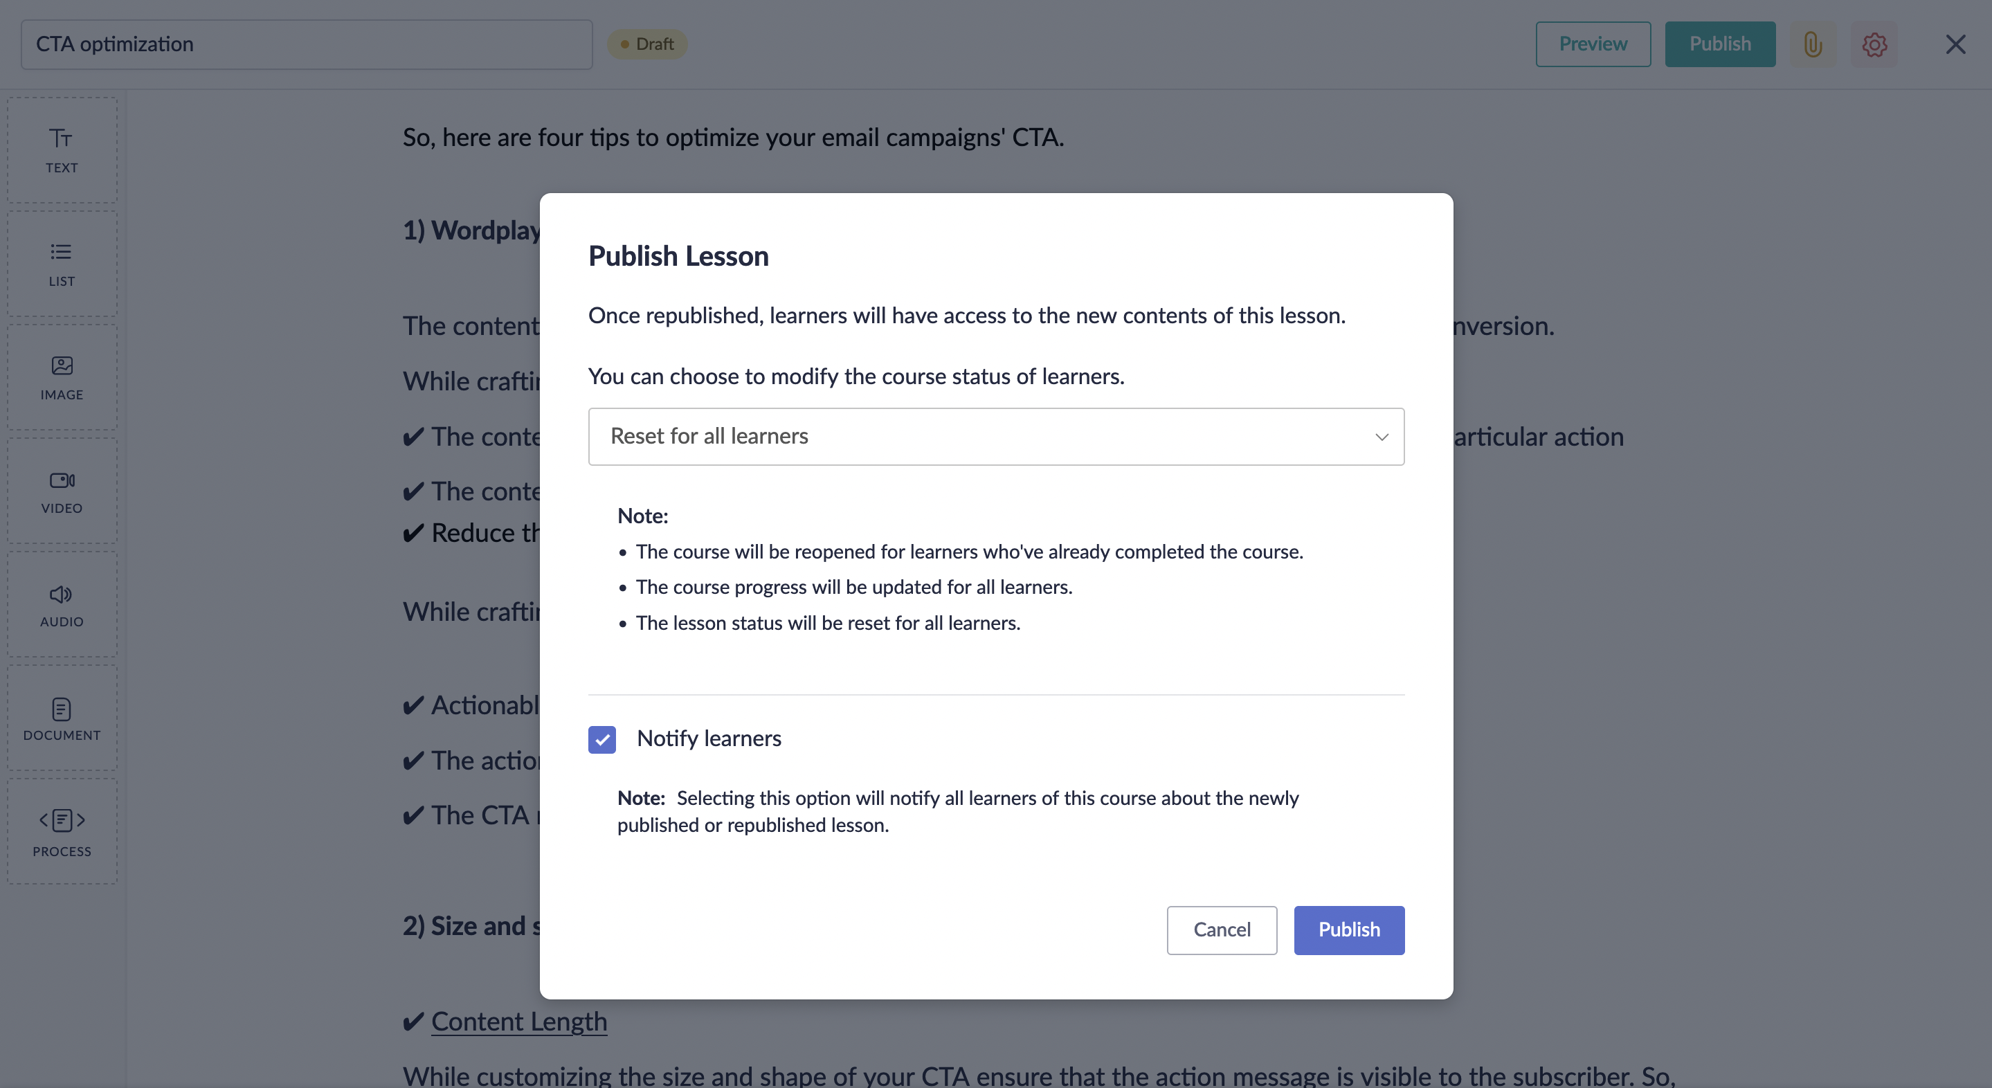This screenshot has height=1088, width=1992.
Task: Click the Draft status badge
Action: pyautogui.click(x=647, y=44)
